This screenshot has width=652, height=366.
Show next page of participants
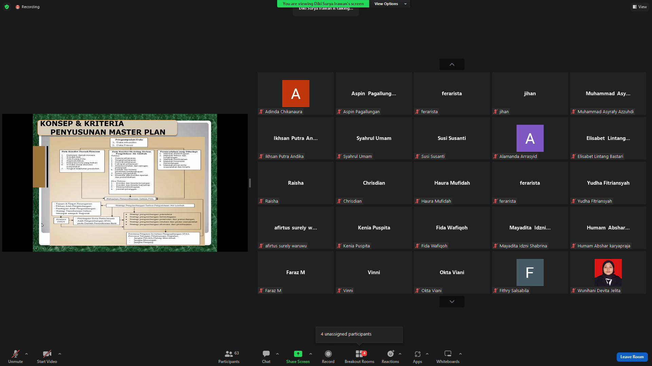pos(452,302)
